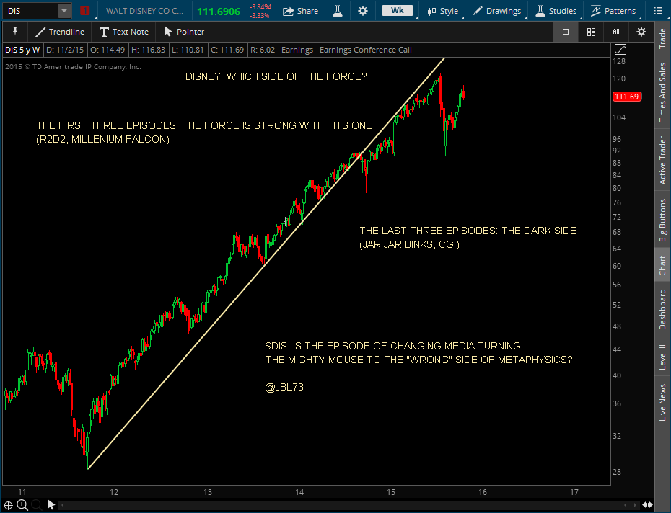This screenshot has width=671, height=513.
Task: Open the Active Trader side tab
Action: point(662,160)
